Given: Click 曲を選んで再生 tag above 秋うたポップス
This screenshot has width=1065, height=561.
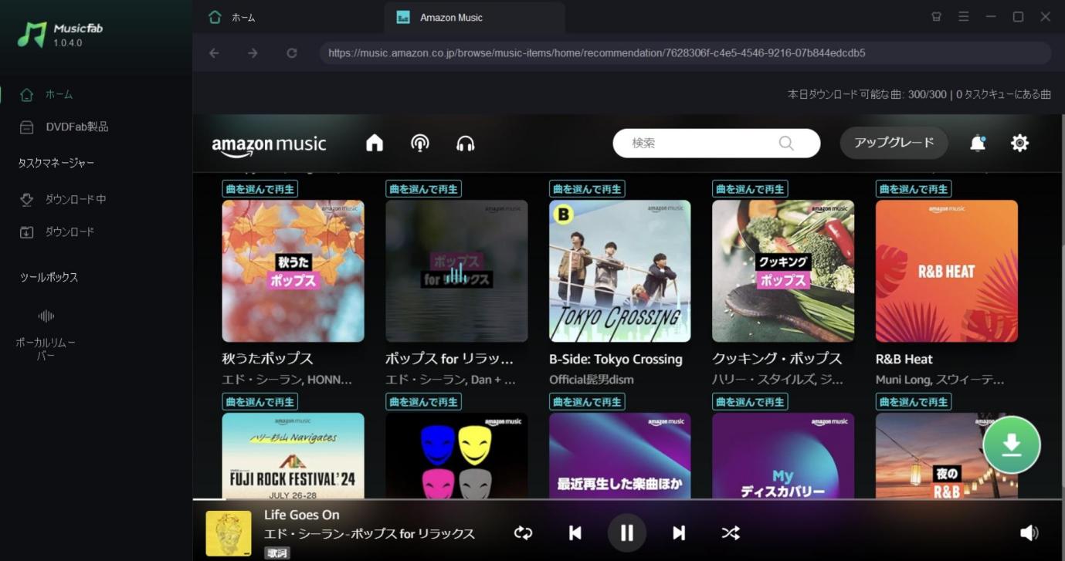Looking at the screenshot, I should click(260, 188).
